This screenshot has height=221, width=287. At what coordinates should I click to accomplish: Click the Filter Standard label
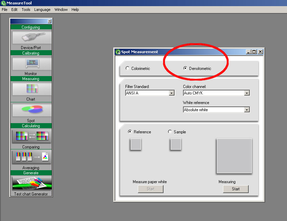137,87
